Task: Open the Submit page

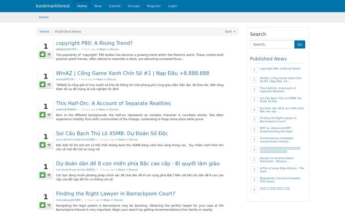Action: [x=115, y=6]
